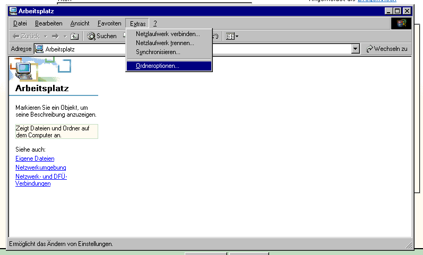Click Synchronisieren in the Extras menu
This screenshot has width=423, height=255.
(x=158, y=52)
